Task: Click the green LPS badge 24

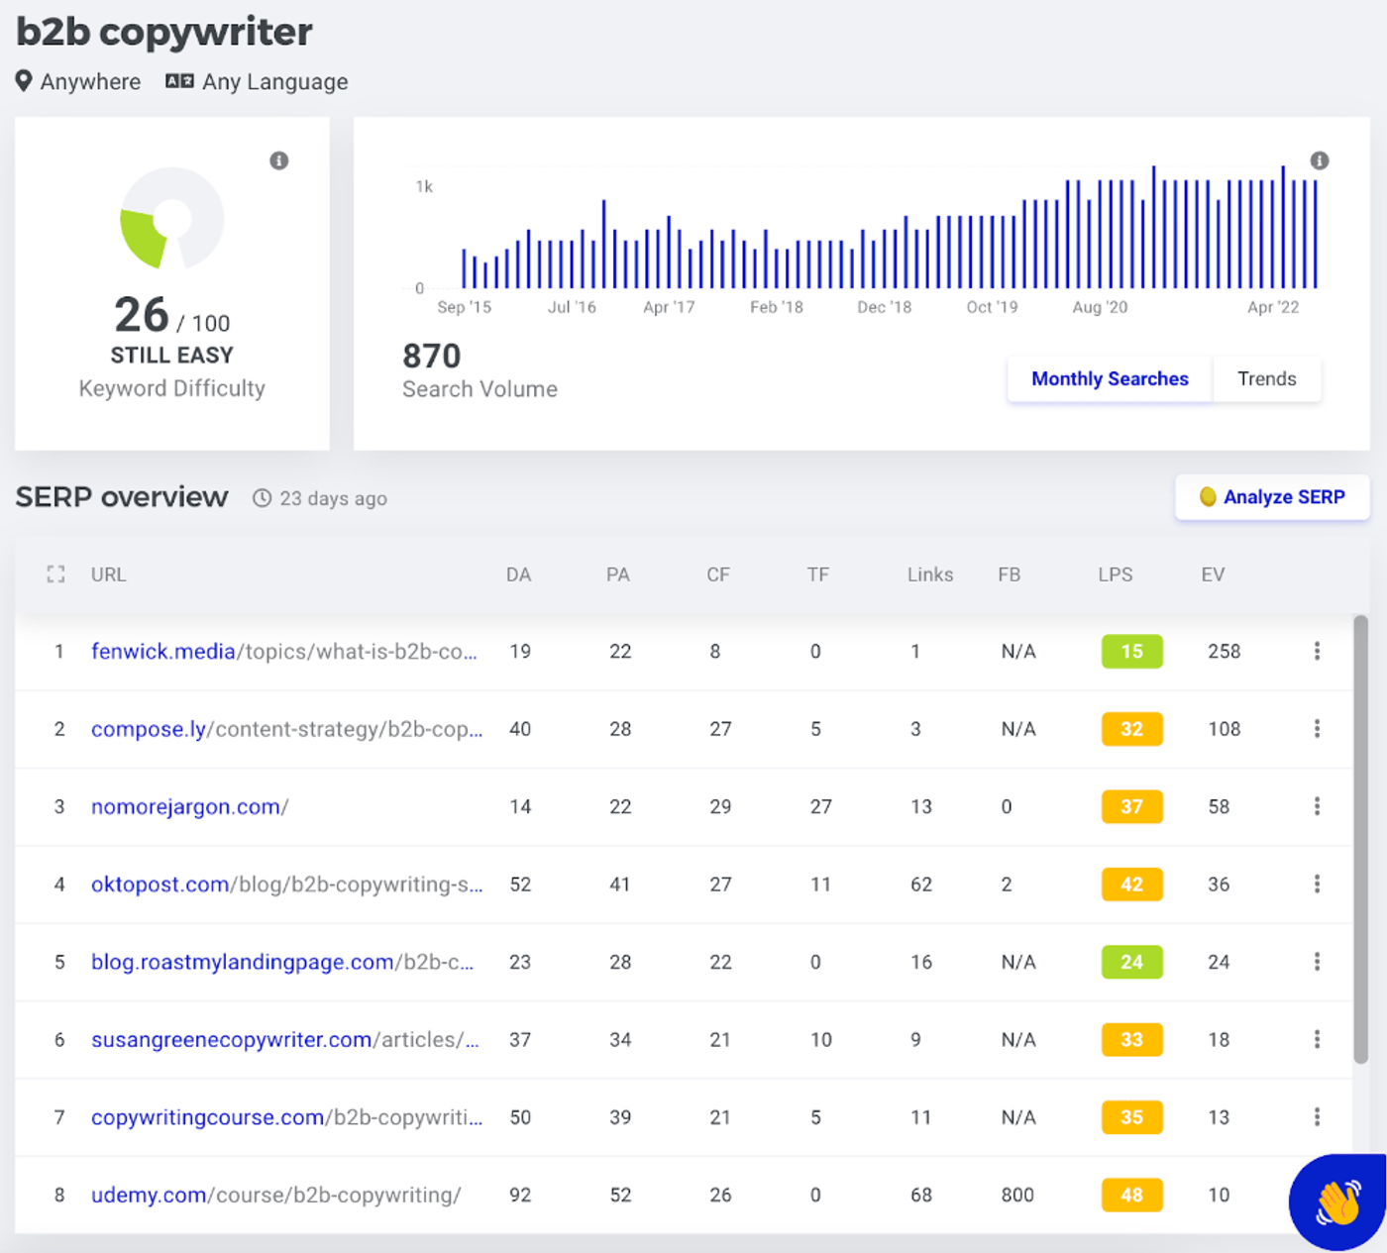Action: (x=1131, y=962)
